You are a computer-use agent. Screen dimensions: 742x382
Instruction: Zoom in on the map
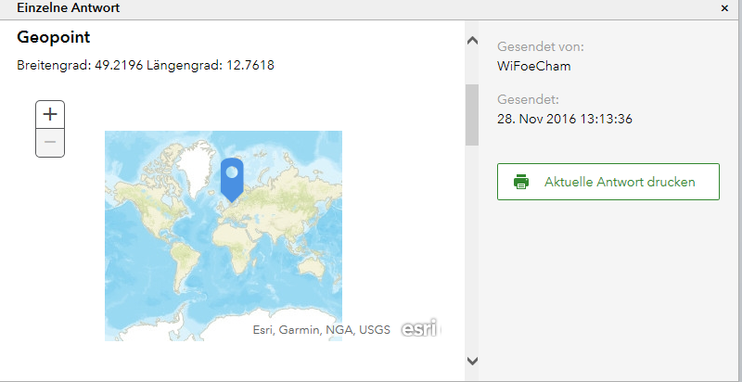[x=50, y=114]
